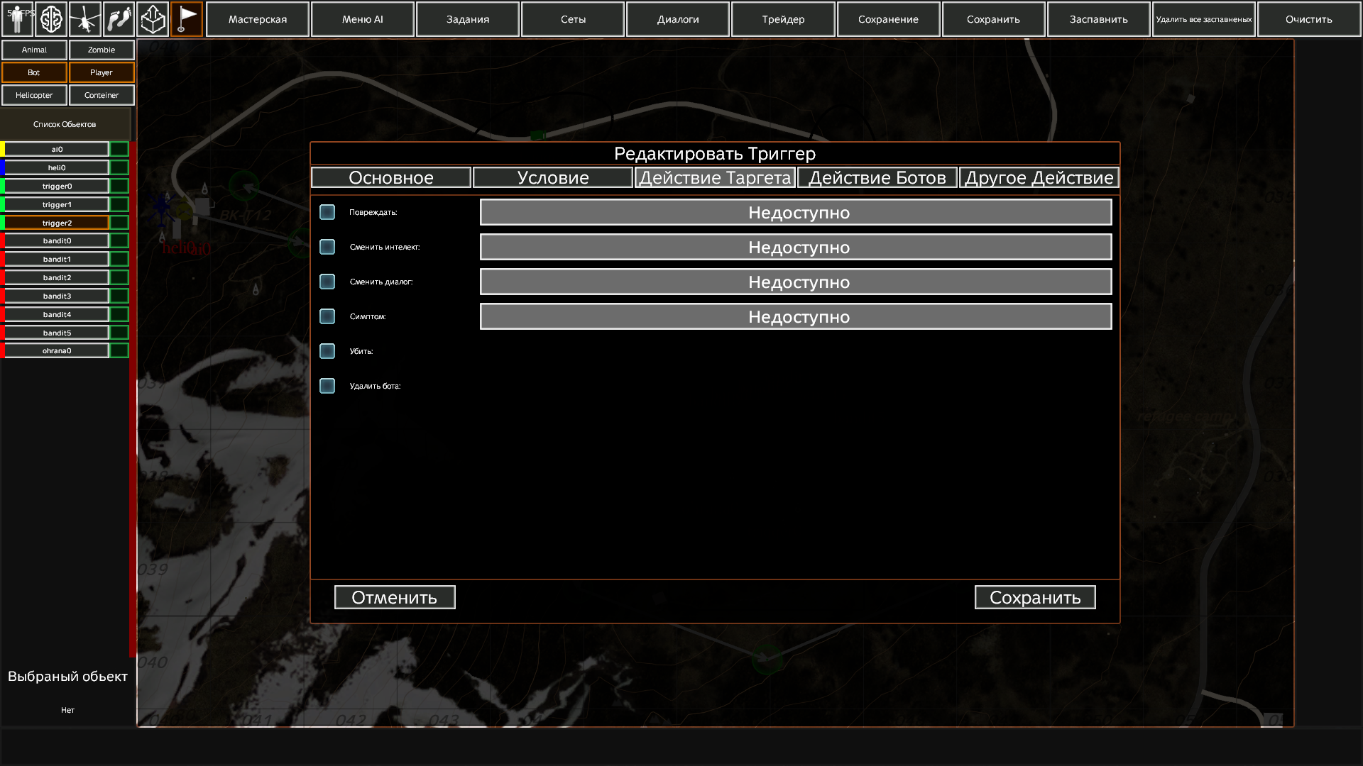Image resolution: width=1363 pixels, height=766 pixels.
Task: Select the flag trigger icon
Action: coord(187,19)
